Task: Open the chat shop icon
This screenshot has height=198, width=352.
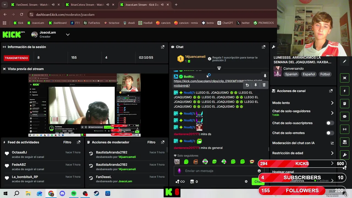Action: tap(192, 182)
